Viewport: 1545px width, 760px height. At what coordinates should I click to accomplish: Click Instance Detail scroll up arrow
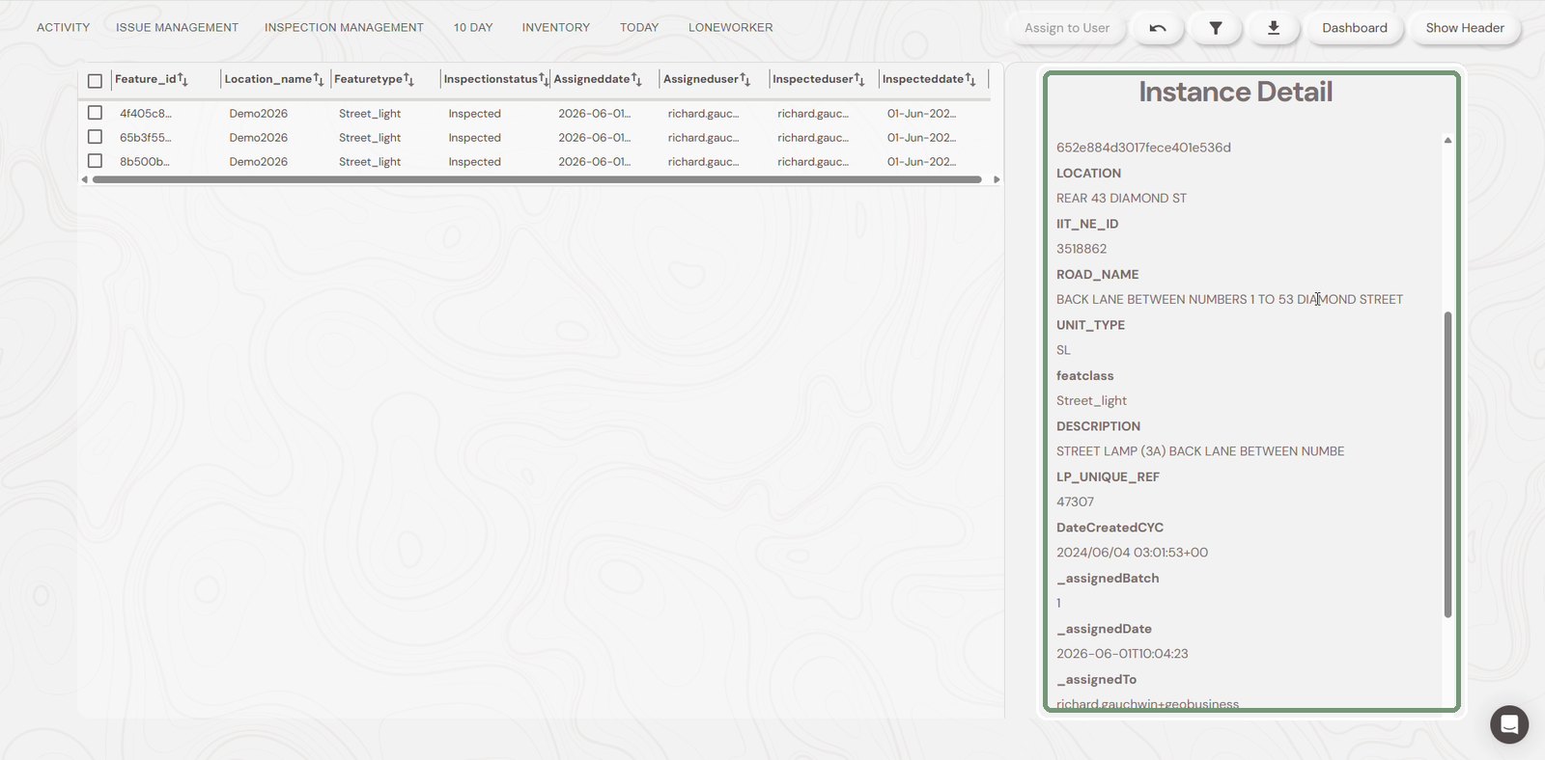coord(1447,141)
